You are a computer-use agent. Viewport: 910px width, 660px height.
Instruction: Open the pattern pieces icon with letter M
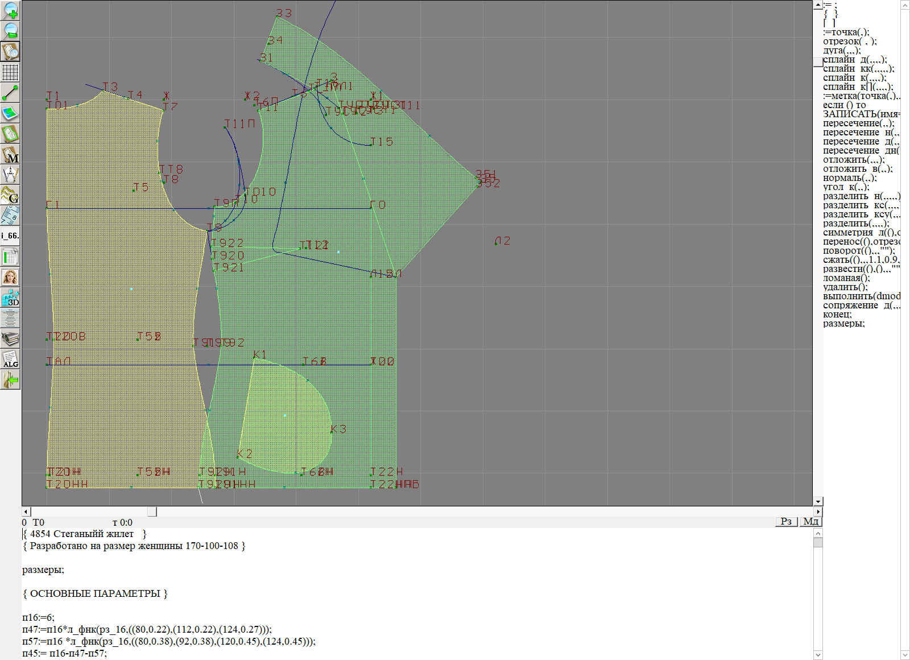(10, 154)
